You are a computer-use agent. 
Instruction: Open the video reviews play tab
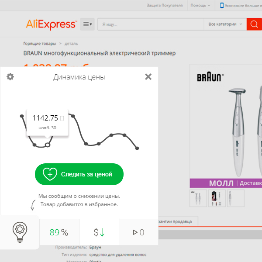click(x=138, y=232)
